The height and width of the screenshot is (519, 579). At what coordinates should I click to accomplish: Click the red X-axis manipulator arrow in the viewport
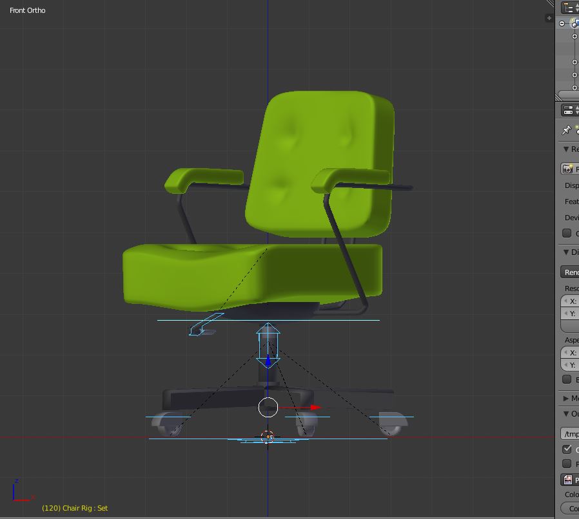[x=314, y=407]
